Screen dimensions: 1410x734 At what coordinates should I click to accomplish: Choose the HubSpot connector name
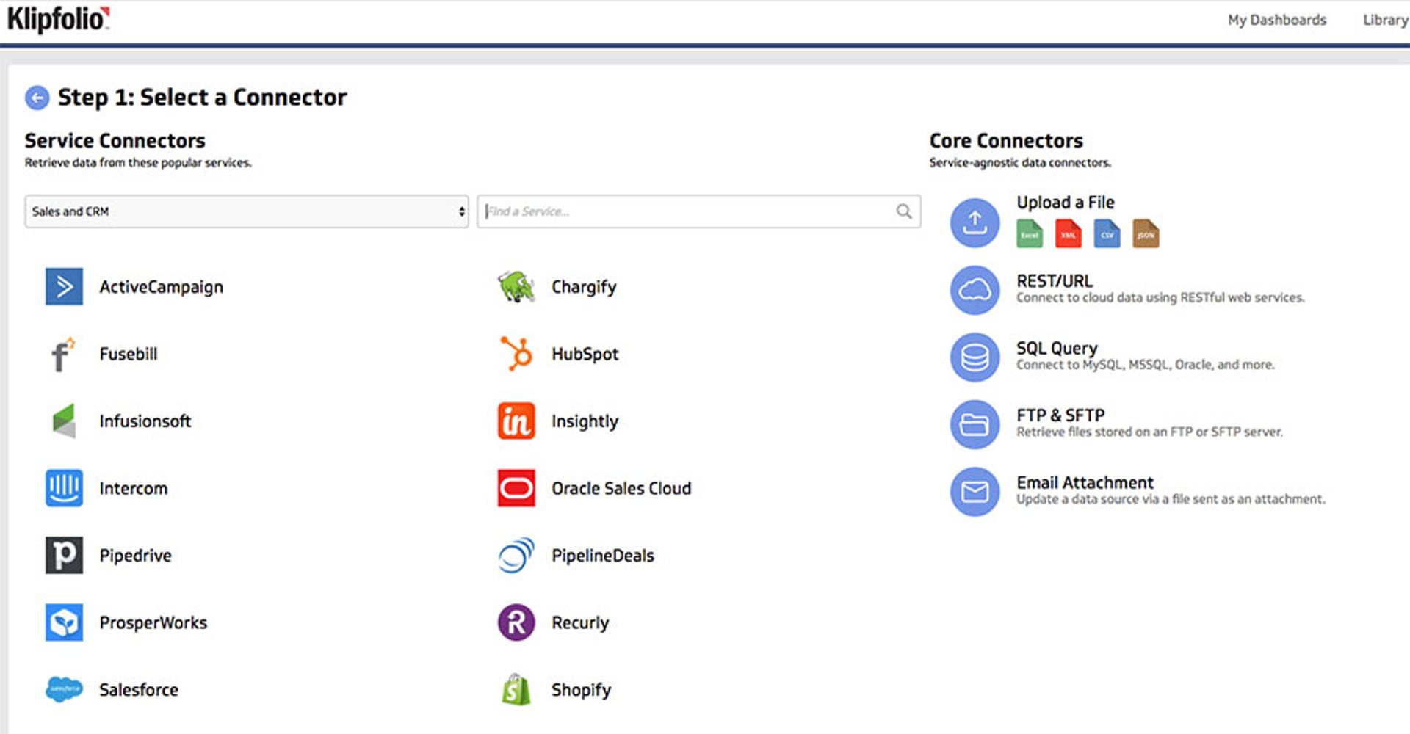click(x=585, y=355)
